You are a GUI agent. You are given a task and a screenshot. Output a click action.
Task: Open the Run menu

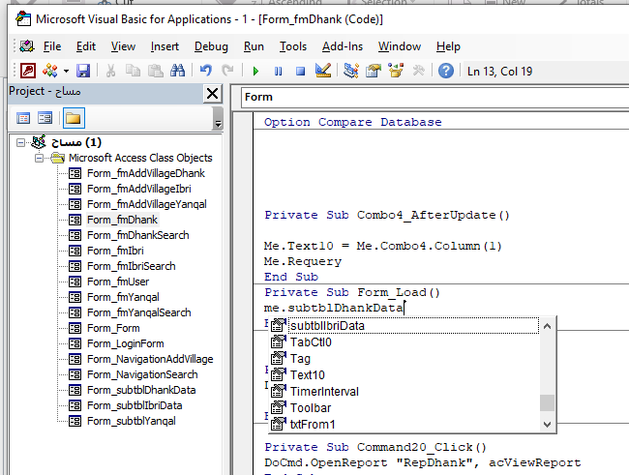click(x=254, y=46)
